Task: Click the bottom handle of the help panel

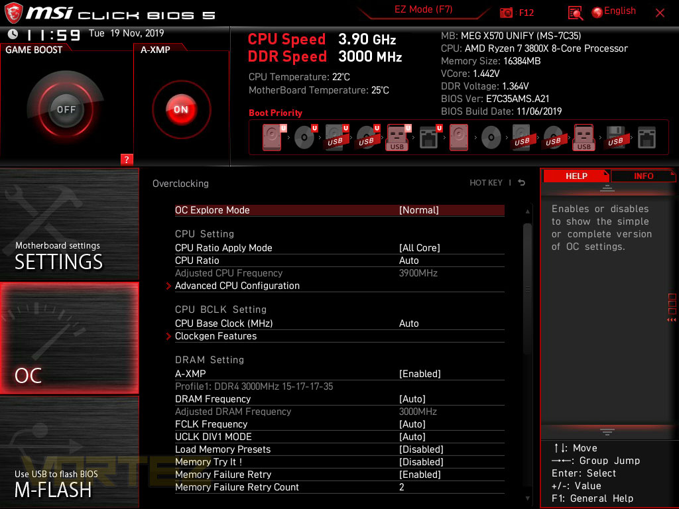Action: 607,432
